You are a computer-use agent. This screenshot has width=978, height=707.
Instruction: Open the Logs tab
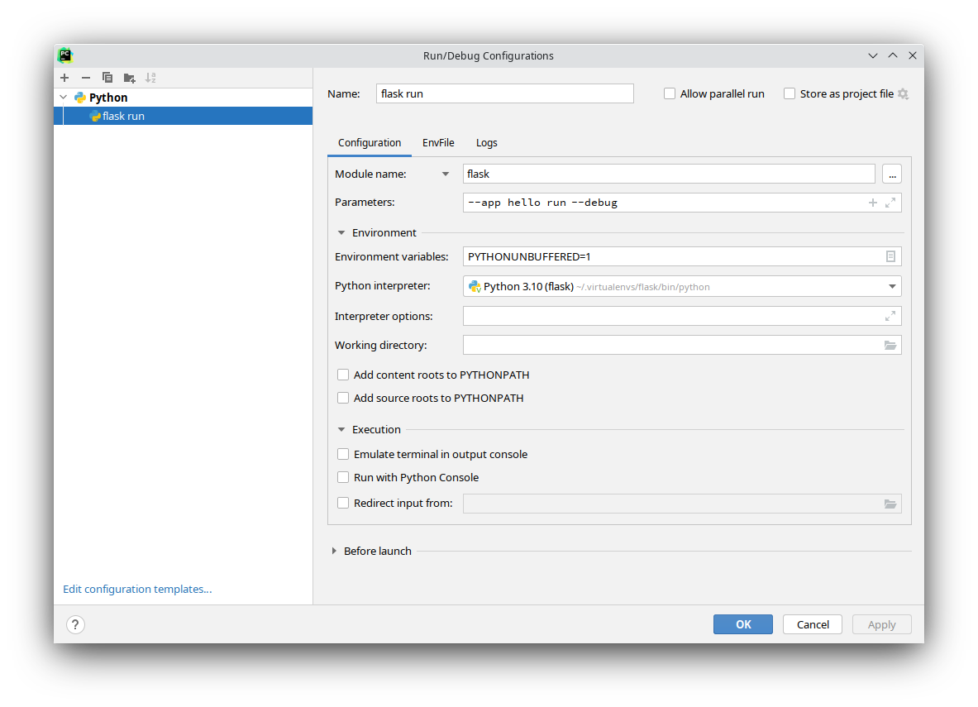(487, 142)
